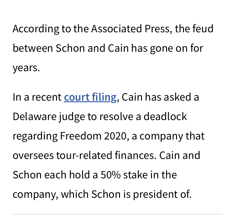This screenshot has height=216, width=235.
Task: Click the "50%" figure
Action: (111, 175)
